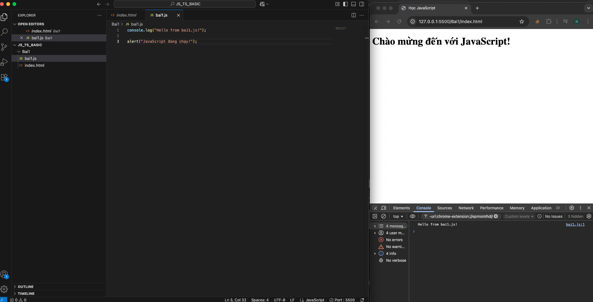Open the Run and Debug view

pos(4,62)
